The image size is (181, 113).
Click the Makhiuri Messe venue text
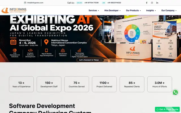pos(60,40)
